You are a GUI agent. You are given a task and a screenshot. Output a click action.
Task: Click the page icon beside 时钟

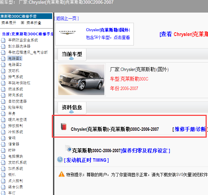pyautogui.click(x=3, y=150)
